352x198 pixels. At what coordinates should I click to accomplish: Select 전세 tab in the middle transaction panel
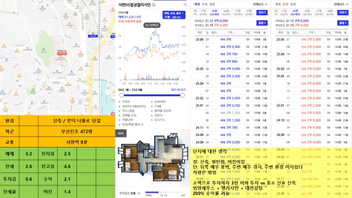[205, 4]
